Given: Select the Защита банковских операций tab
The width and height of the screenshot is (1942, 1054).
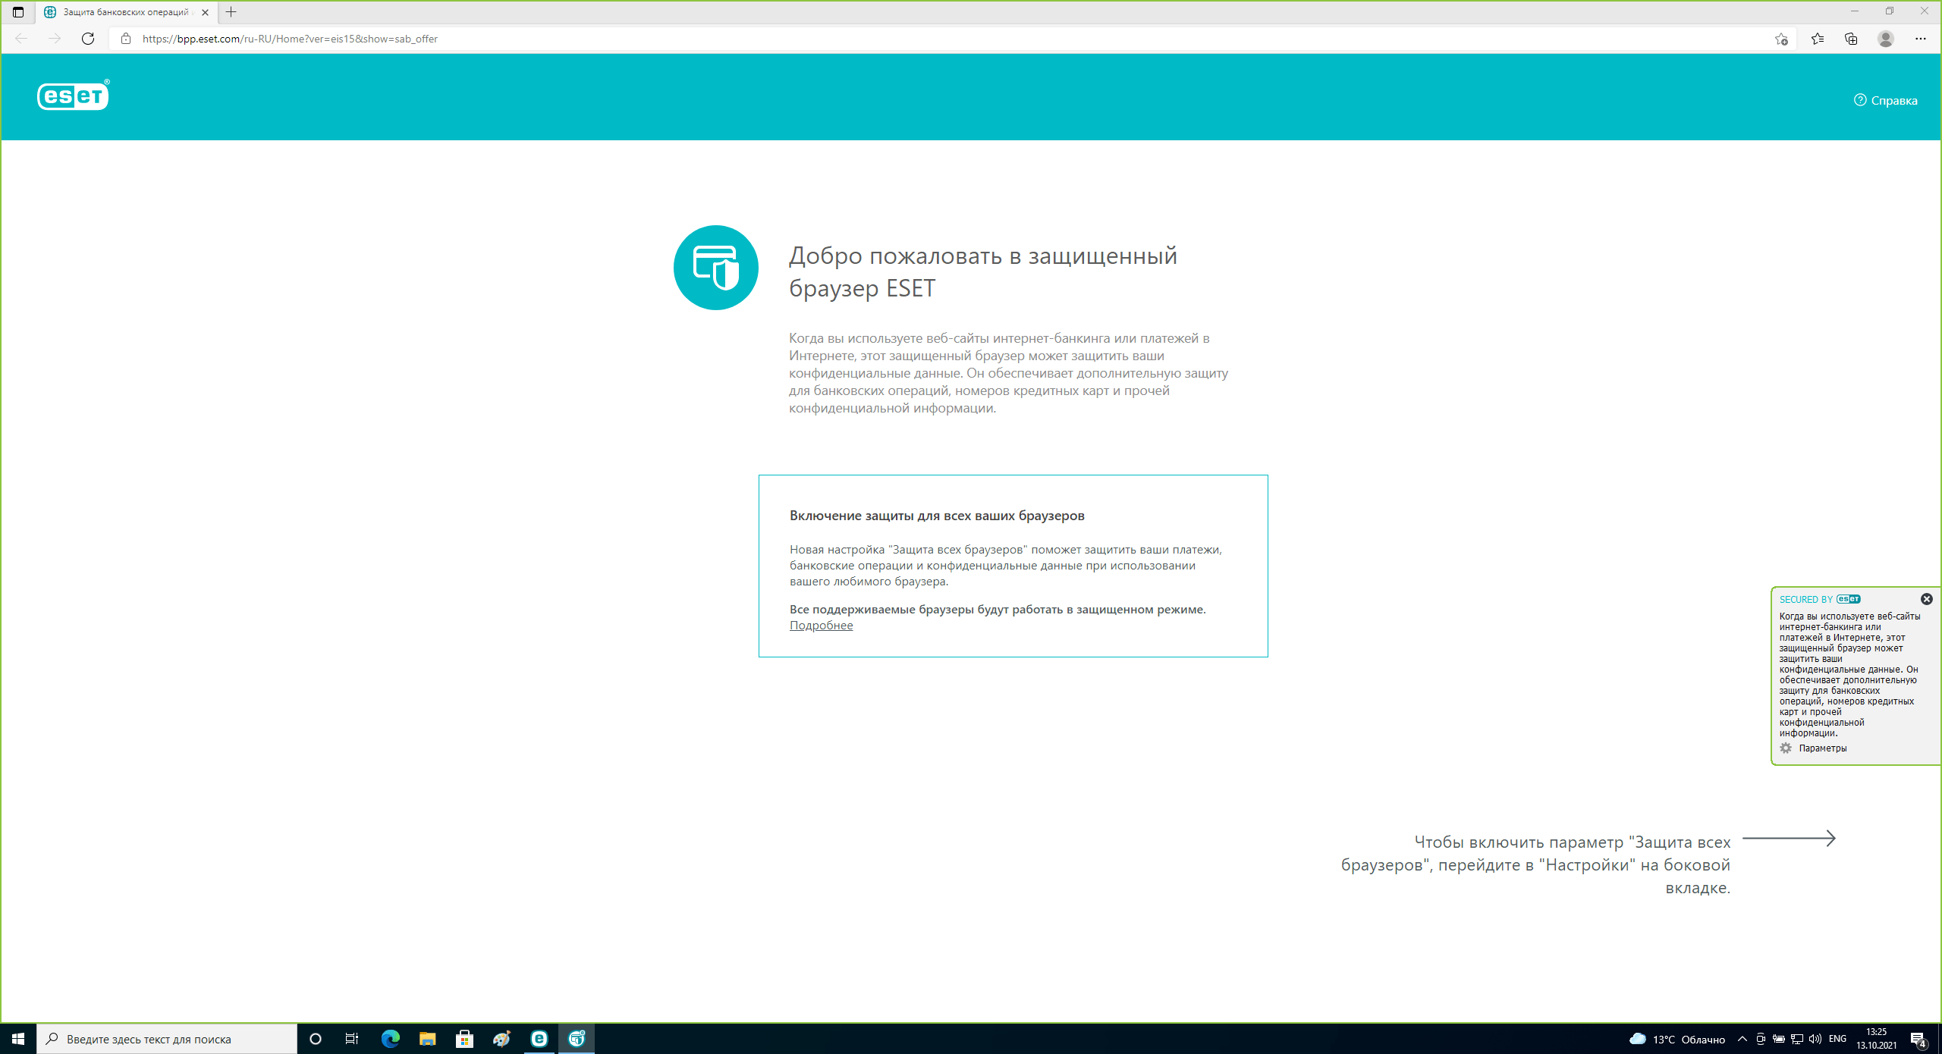Looking at the screenshot, I should coord(126,12).
